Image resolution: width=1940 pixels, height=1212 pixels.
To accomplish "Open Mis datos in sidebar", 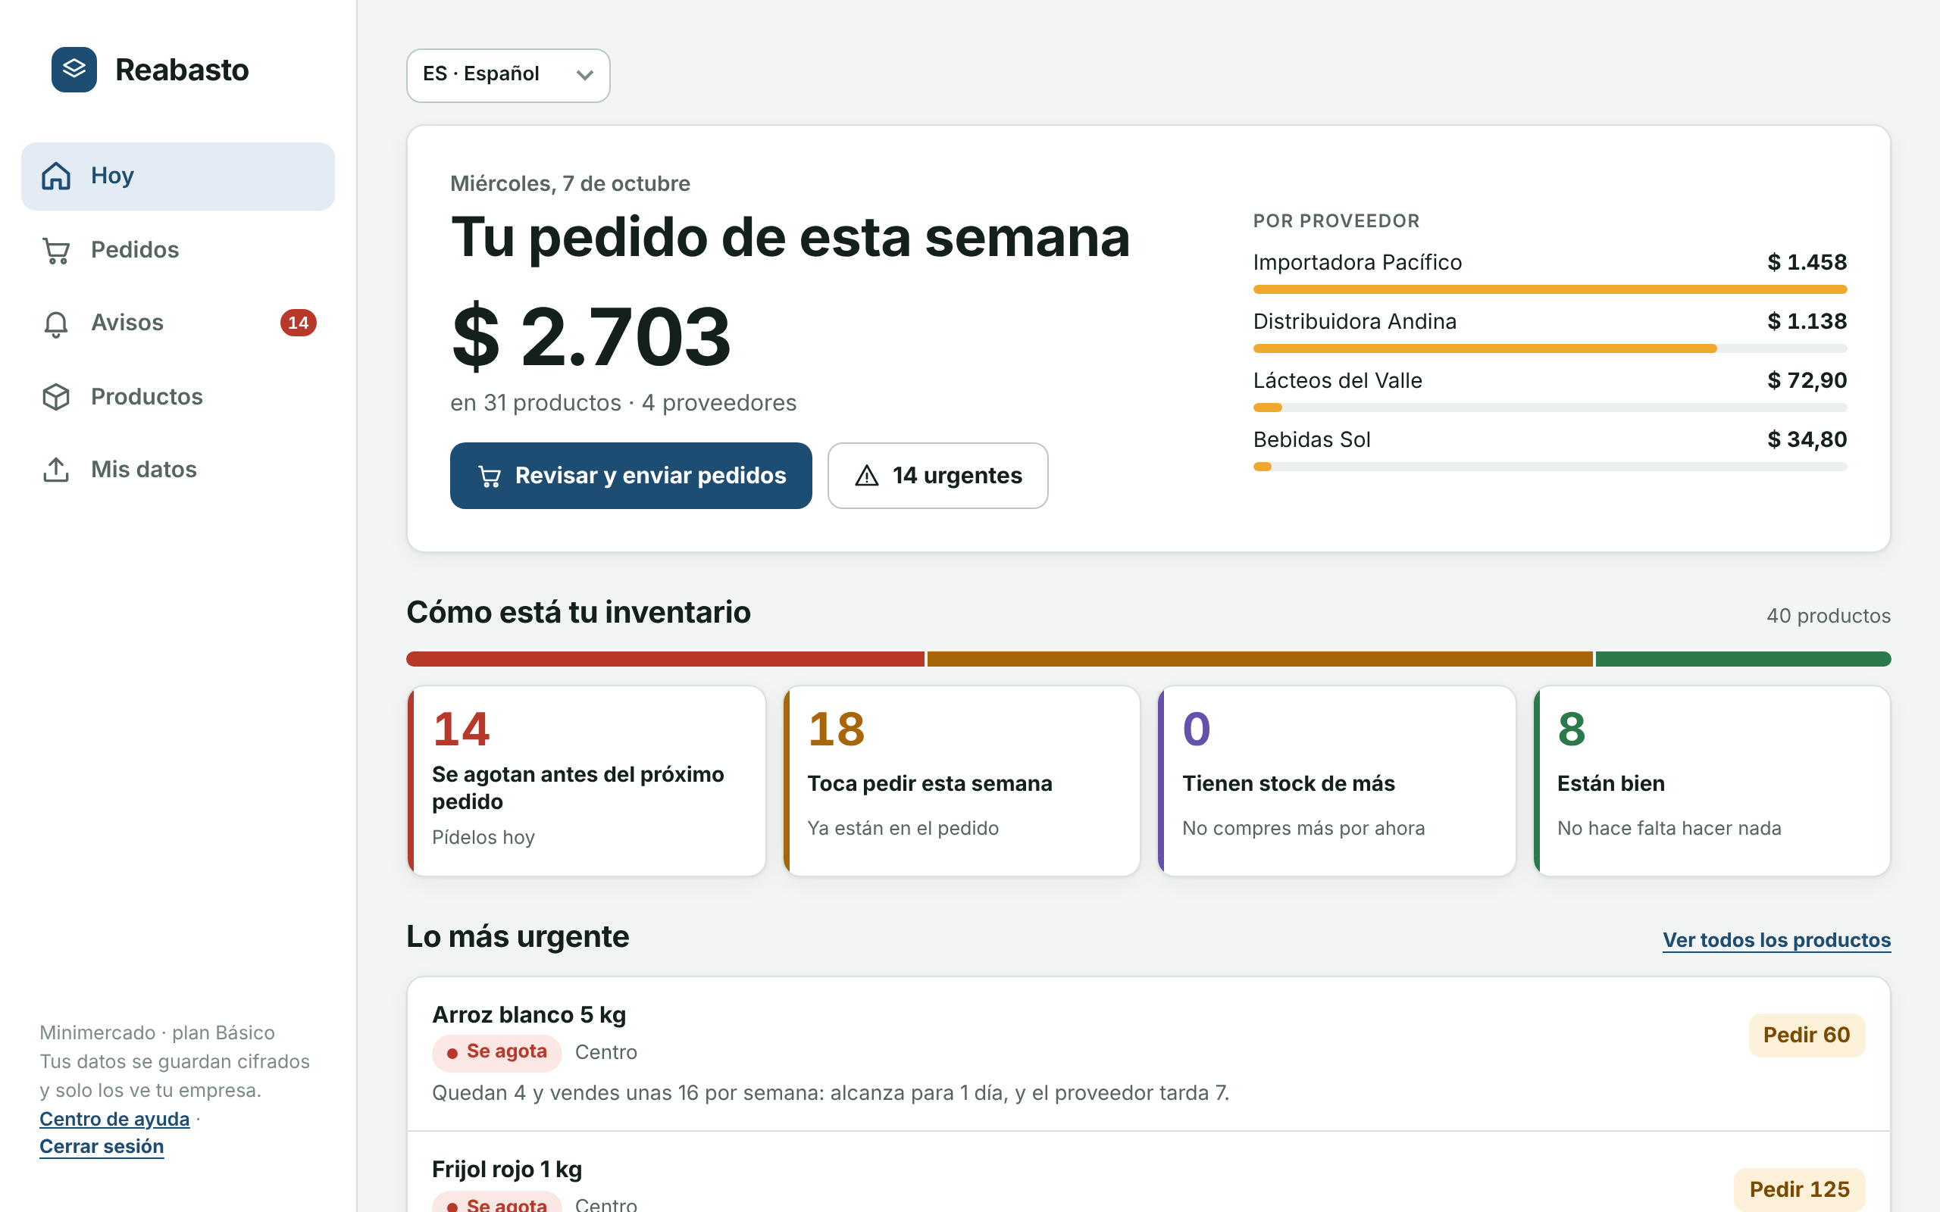I will 178,470.
